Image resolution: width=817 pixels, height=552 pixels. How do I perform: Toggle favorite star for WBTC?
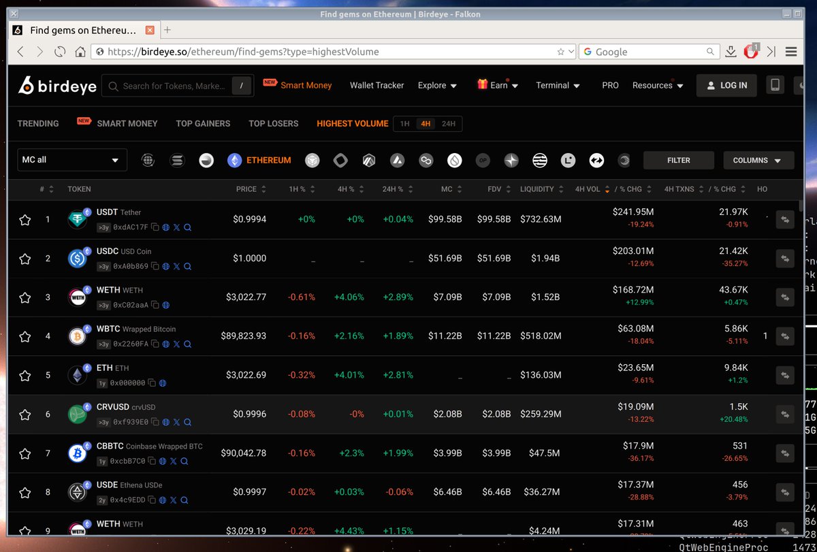25,337
